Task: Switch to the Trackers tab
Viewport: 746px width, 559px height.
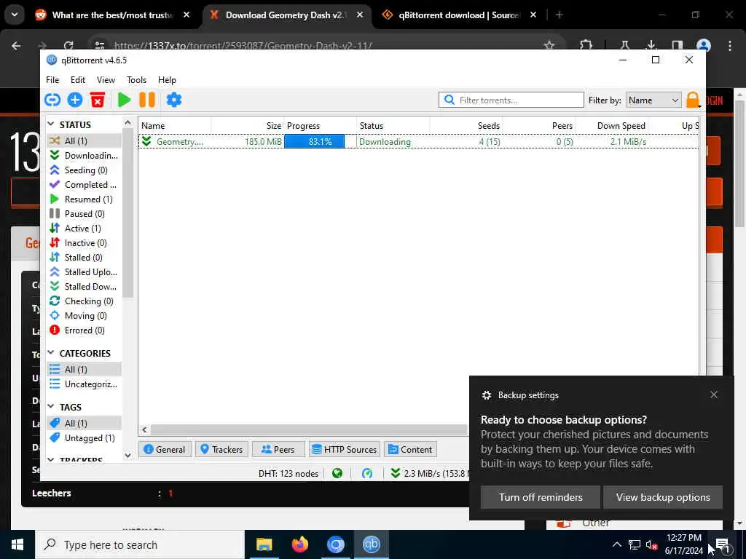Action: click(x=221, y=449)
